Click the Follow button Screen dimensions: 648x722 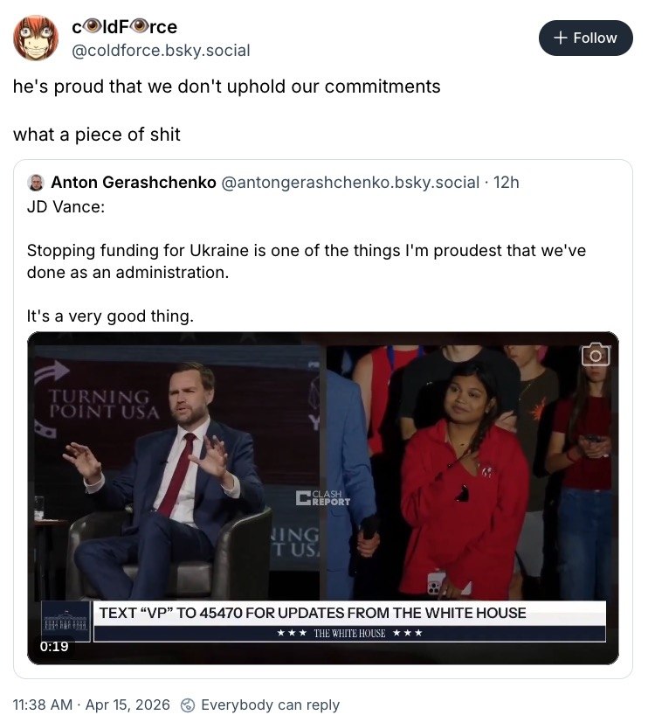[x=585, y=38]
